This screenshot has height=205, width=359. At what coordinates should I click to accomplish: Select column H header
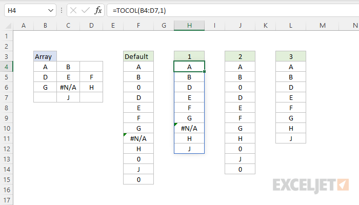click(x=189, y=25)
